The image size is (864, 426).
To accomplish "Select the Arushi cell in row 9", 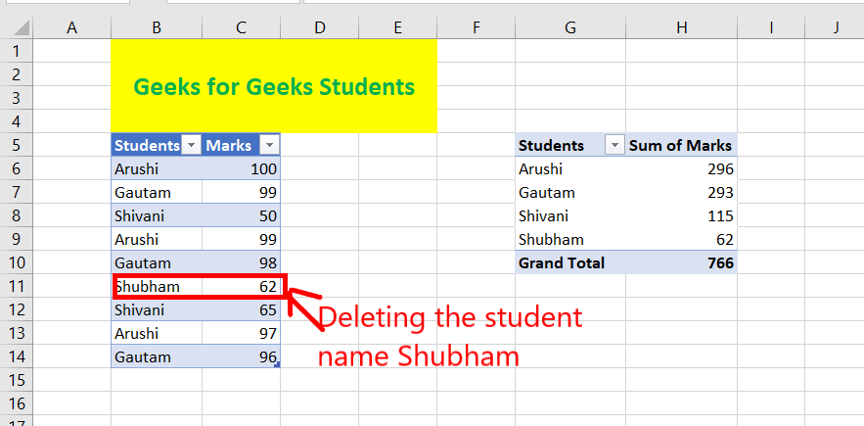I will (157, 239).
